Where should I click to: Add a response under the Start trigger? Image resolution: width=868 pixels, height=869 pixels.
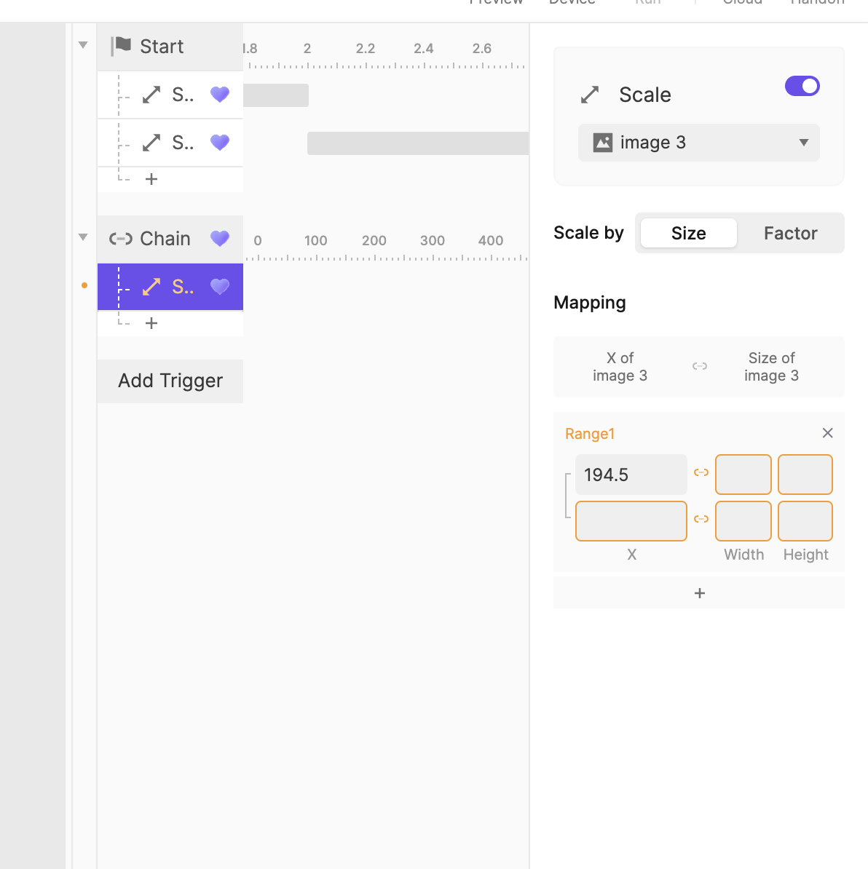(x=151, y=179)
